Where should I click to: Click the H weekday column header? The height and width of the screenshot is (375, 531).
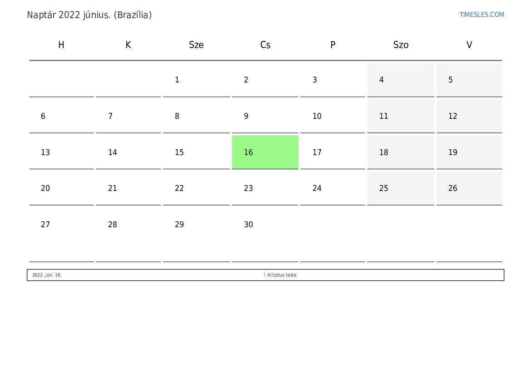click(61, 44)
